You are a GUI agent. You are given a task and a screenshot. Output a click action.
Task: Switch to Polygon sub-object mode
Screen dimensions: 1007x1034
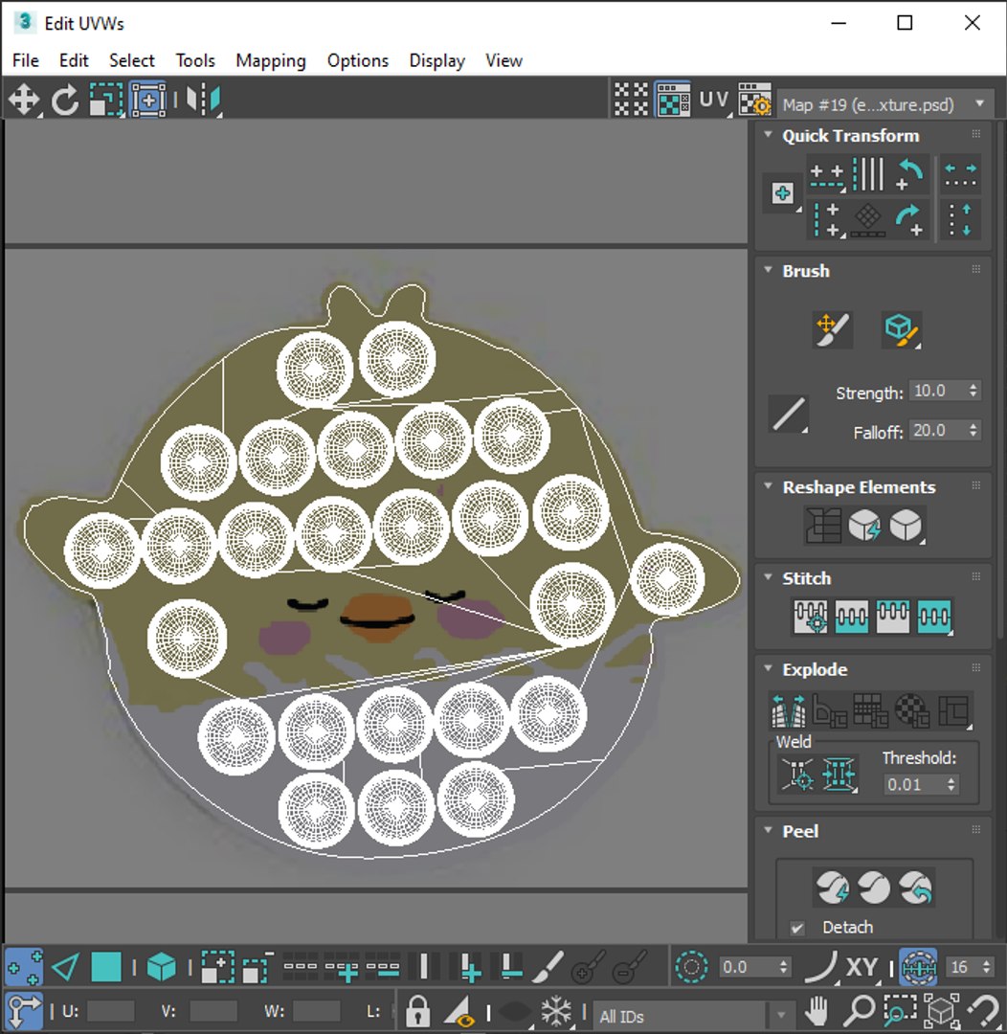106,967
